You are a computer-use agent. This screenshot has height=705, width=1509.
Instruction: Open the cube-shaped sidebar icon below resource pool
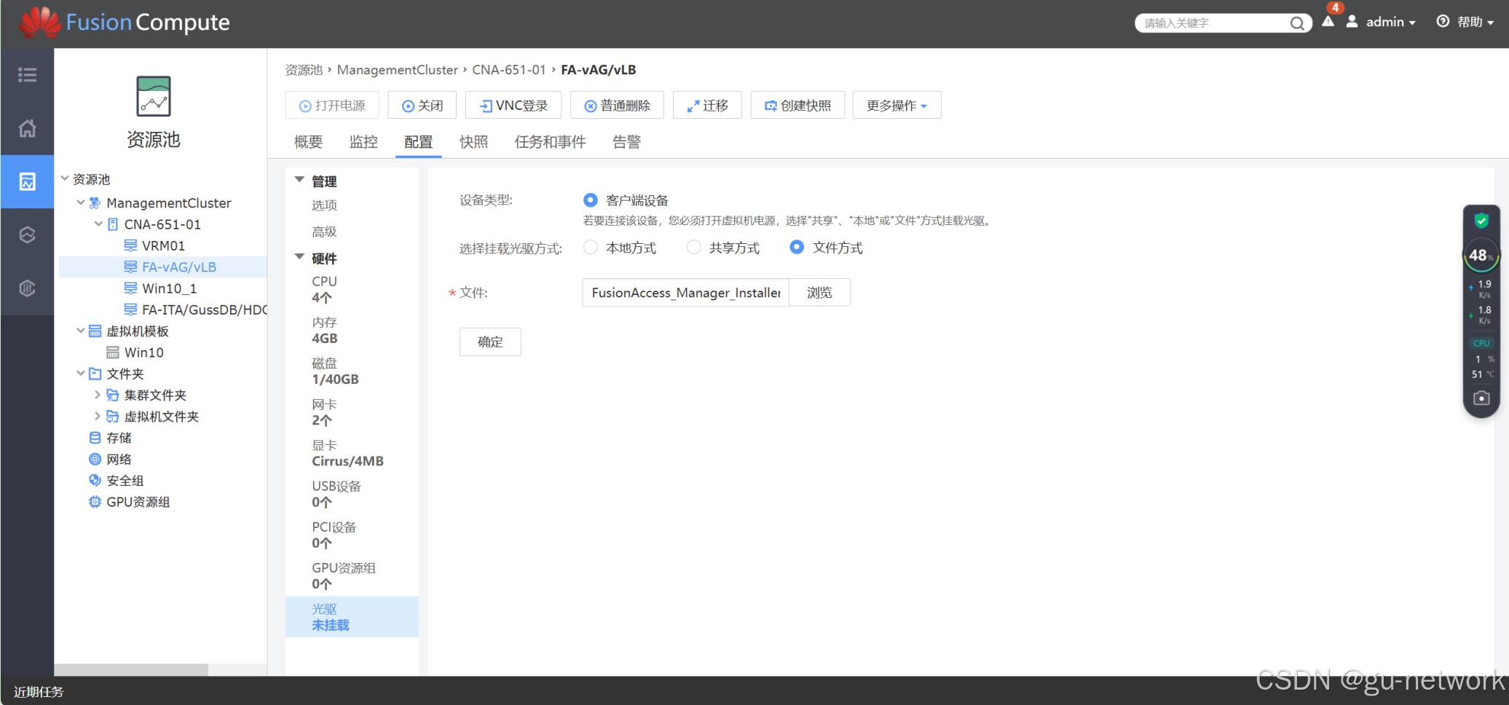pos(27,235)
